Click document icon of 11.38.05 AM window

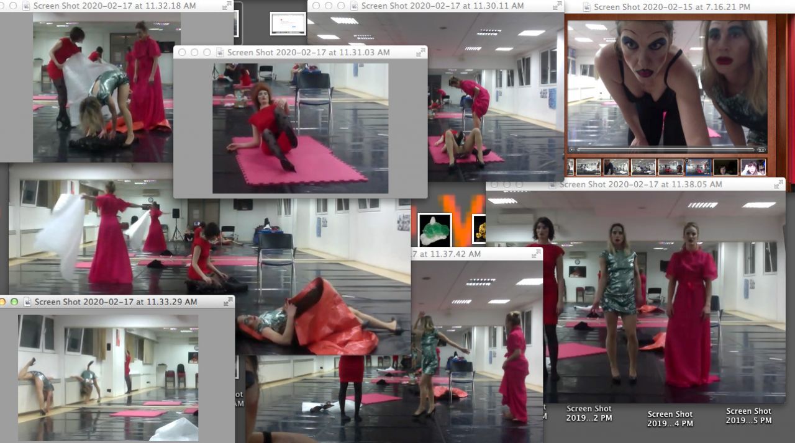[552, 185]
